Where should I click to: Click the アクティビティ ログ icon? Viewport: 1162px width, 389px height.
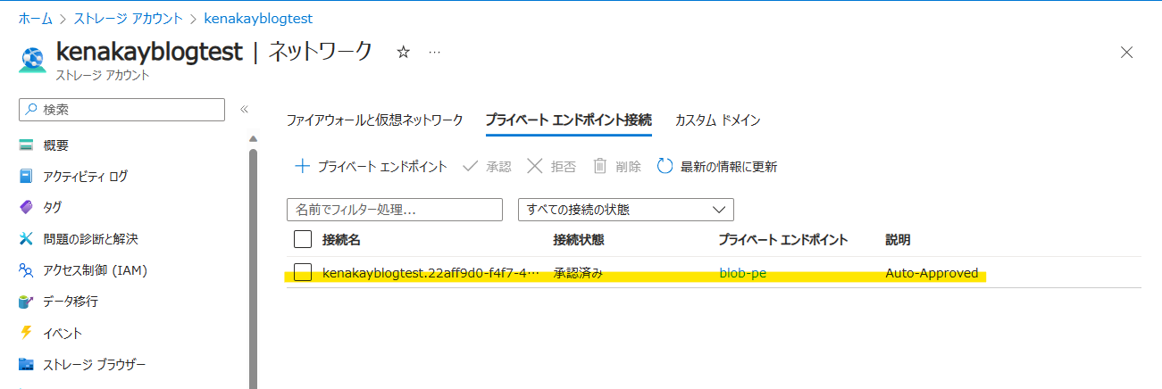(x=26, y=177)
